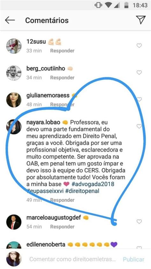The width and height of the screenshot is (151, 269).
Task: Tap Publicar to post comment
Action: tap(133, 259)
